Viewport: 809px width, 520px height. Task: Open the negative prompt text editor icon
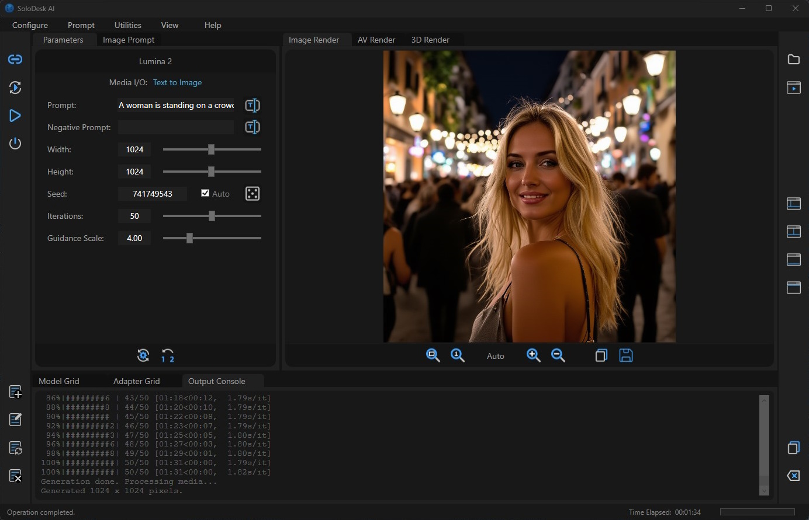coord(253,127)
